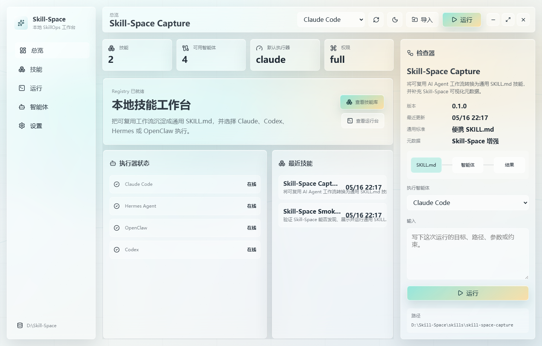Toggle dark mode with the moon icon
The image size is (542, 346).
point(395,20)
